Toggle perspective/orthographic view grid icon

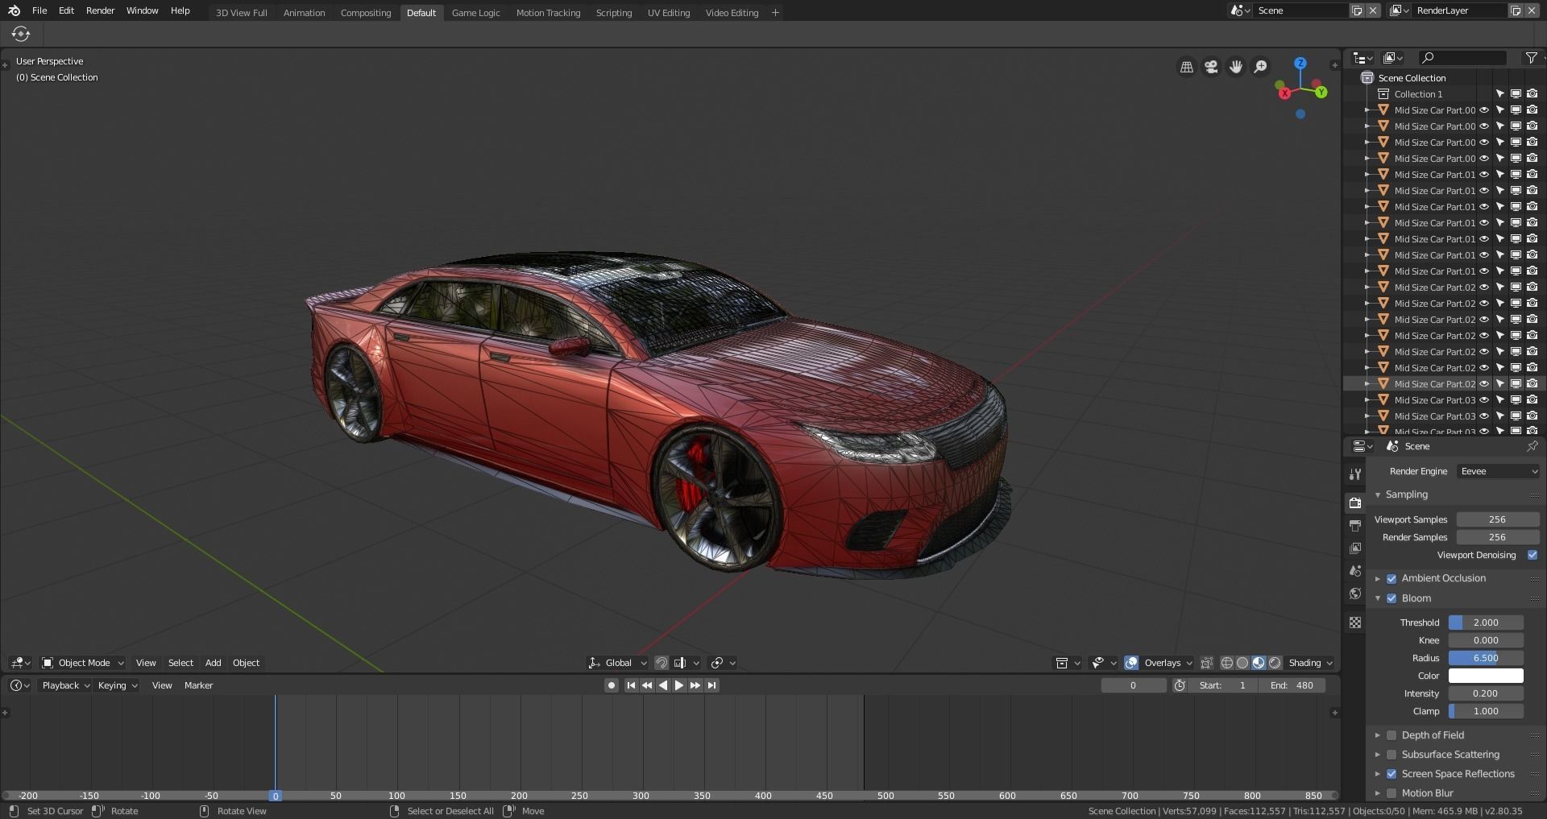tap(1187, 67)
